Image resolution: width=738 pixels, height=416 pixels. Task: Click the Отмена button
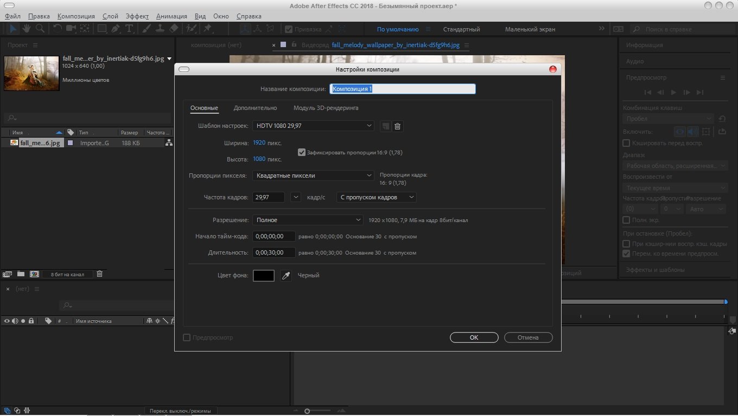coord(528,337)
